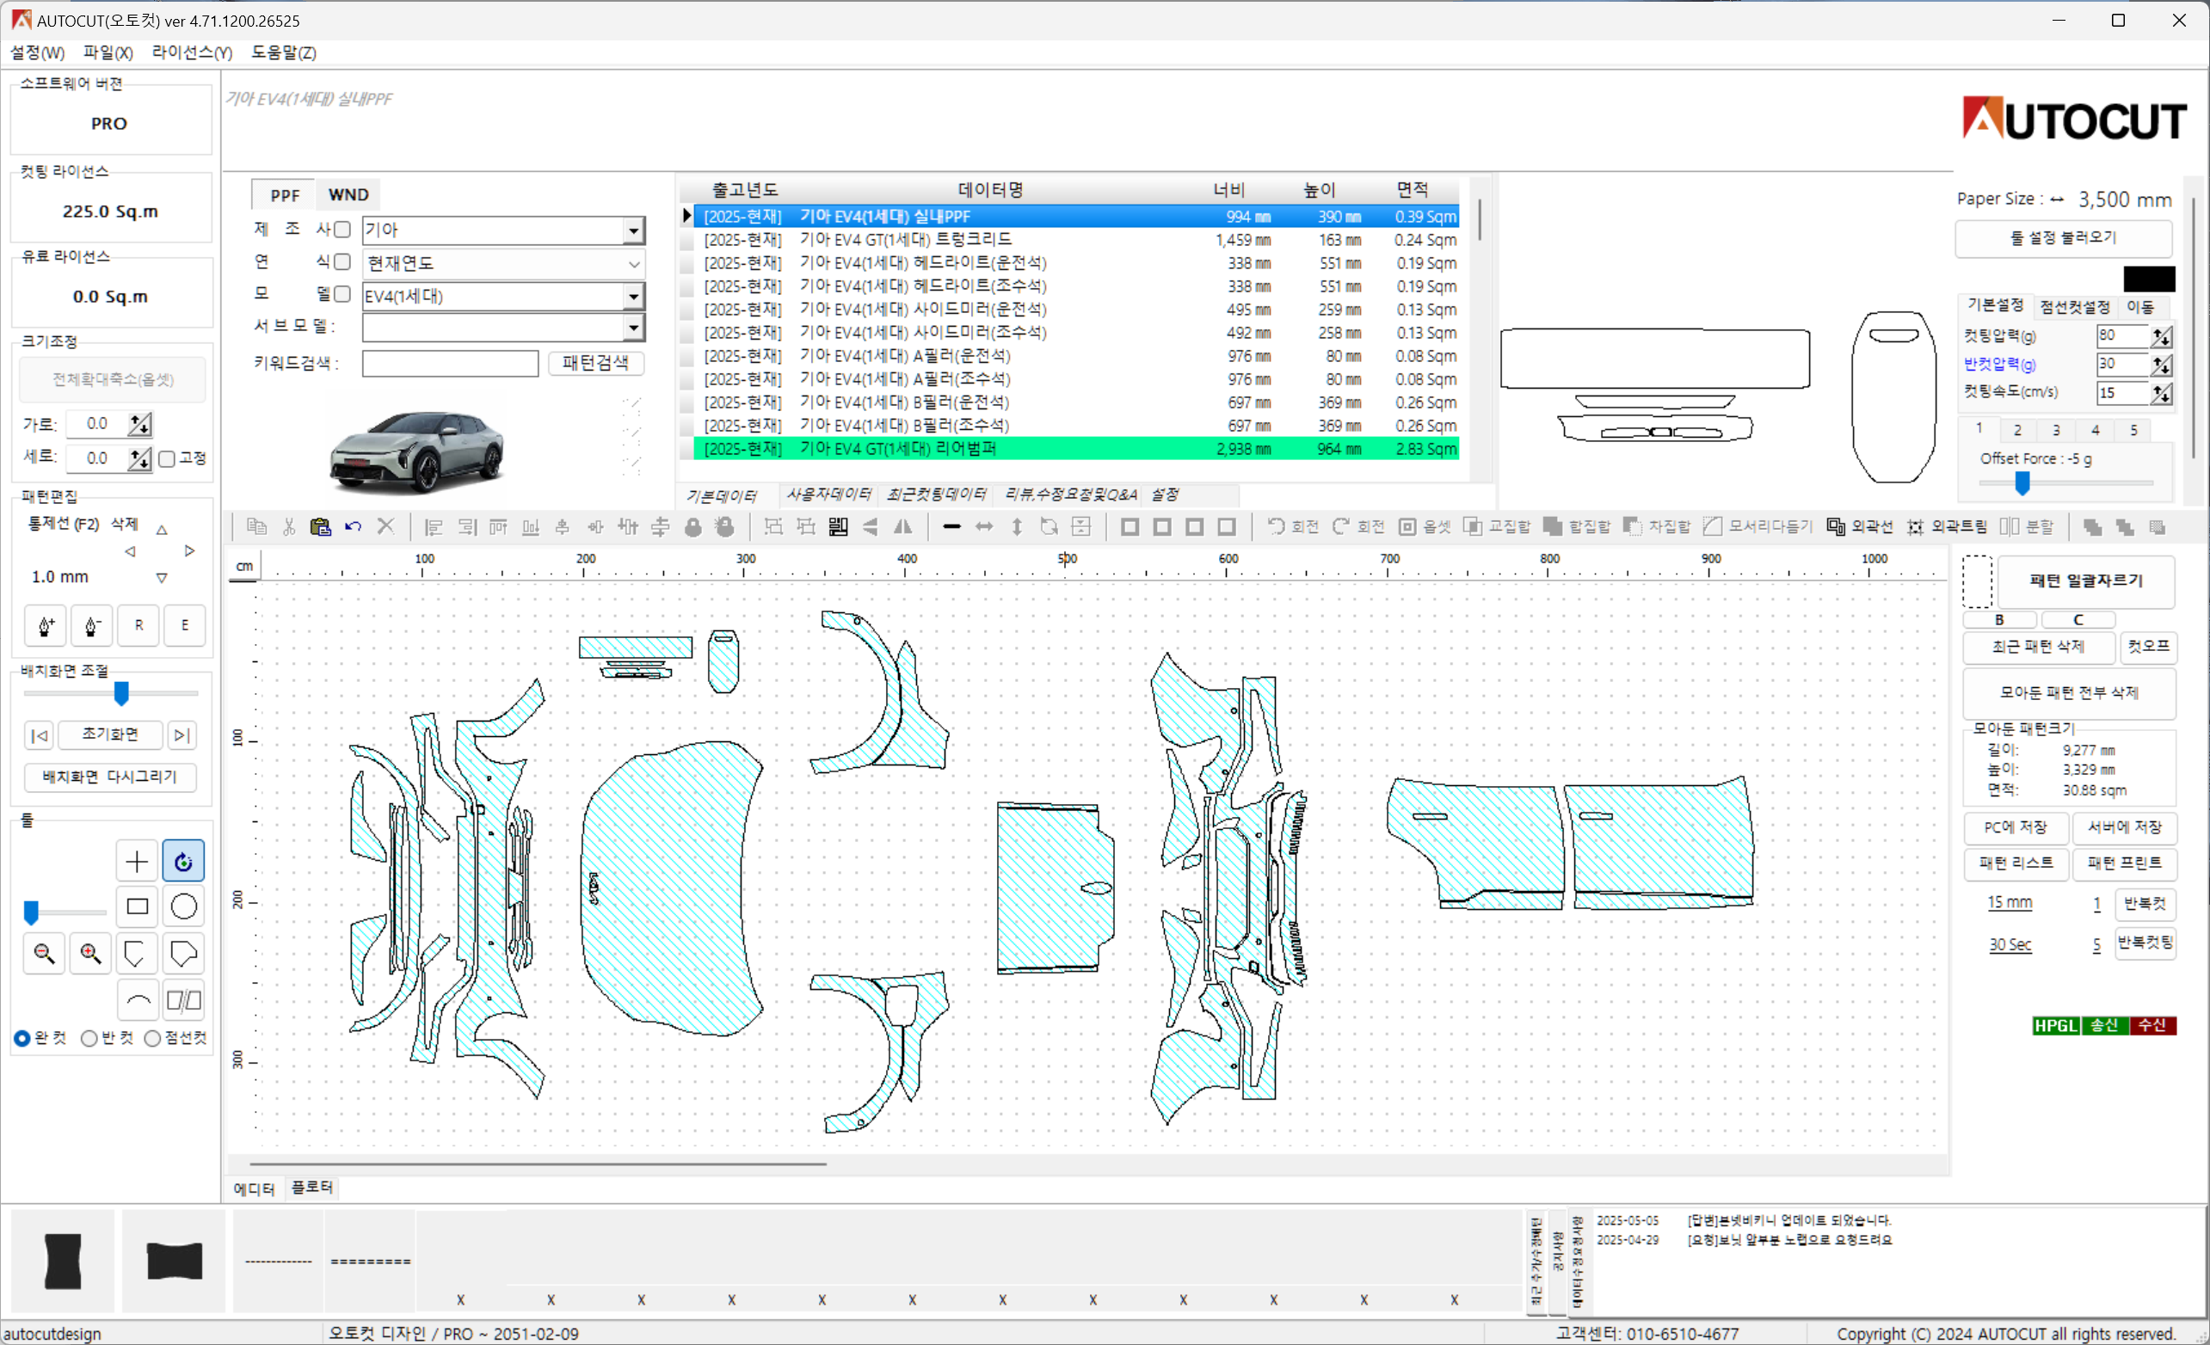Click the paste clipboard icon
Image resolution: width=2210 pixels, height=1345 pixels.
320,526
